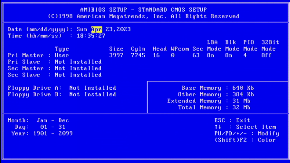The image size is (290, 163).
Task: Change Pri Slave Not Installed type
Action: pos(78,62)
